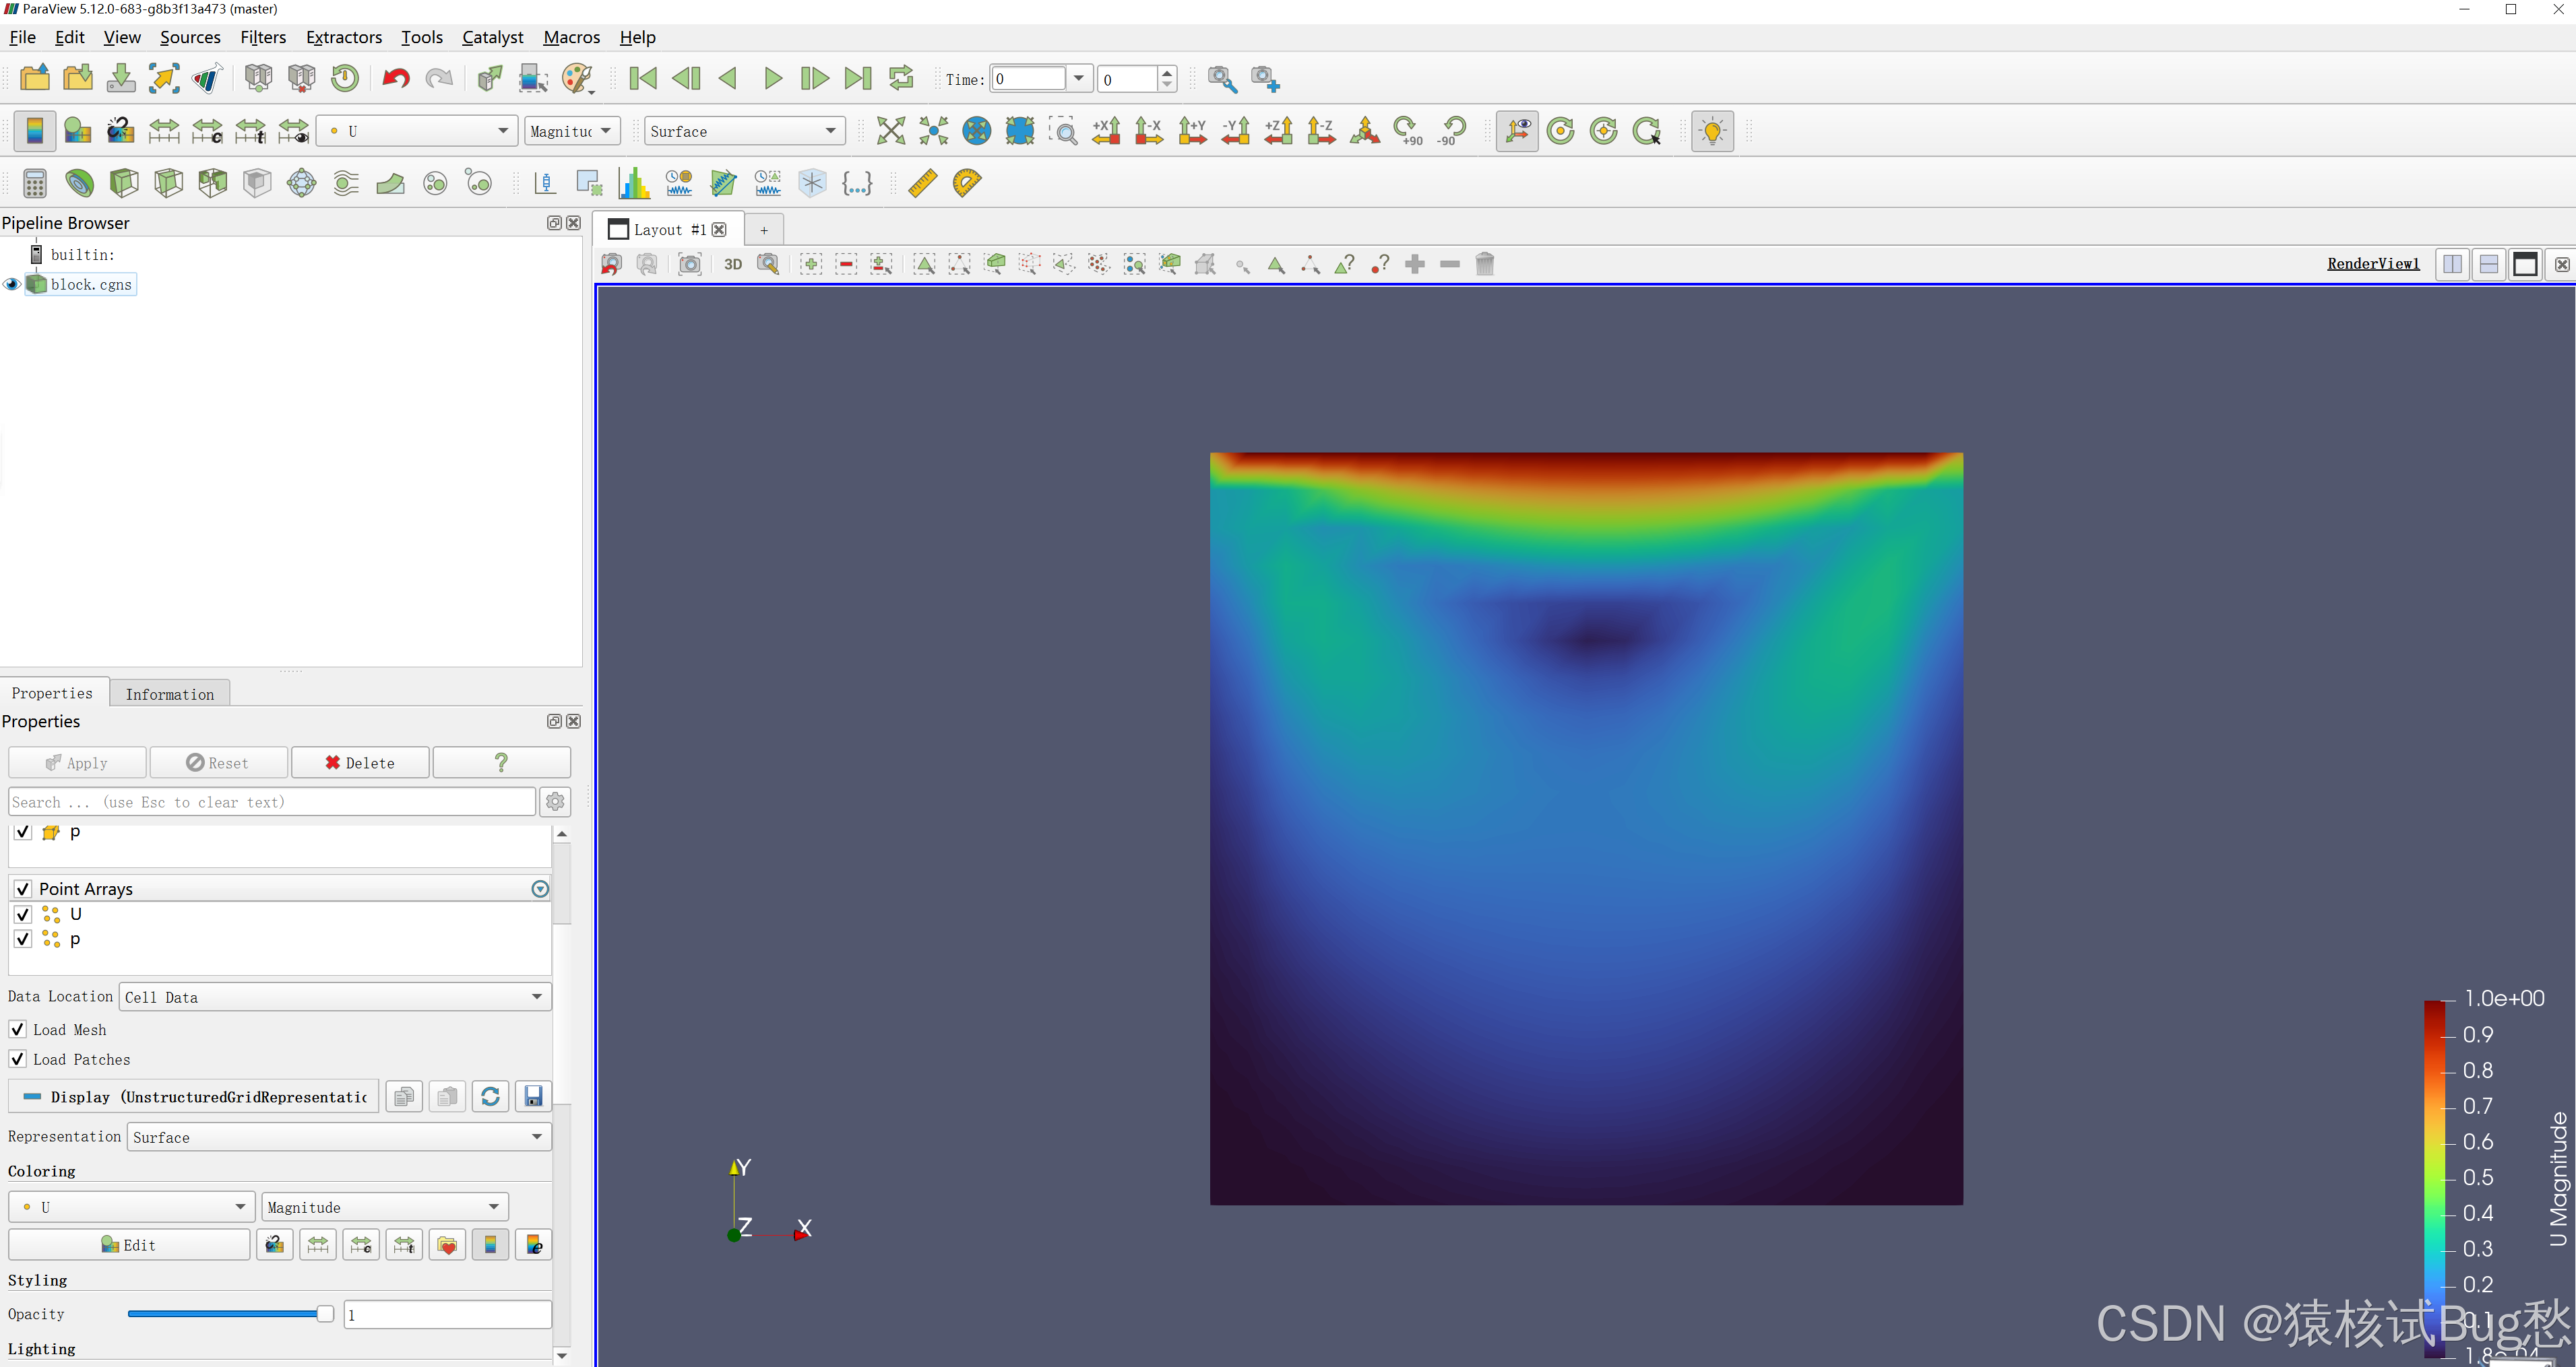Click the Edit color map button
Image resolution: width=2576 pixels, height=1367 pixels.
click(x=129, y=1245)
